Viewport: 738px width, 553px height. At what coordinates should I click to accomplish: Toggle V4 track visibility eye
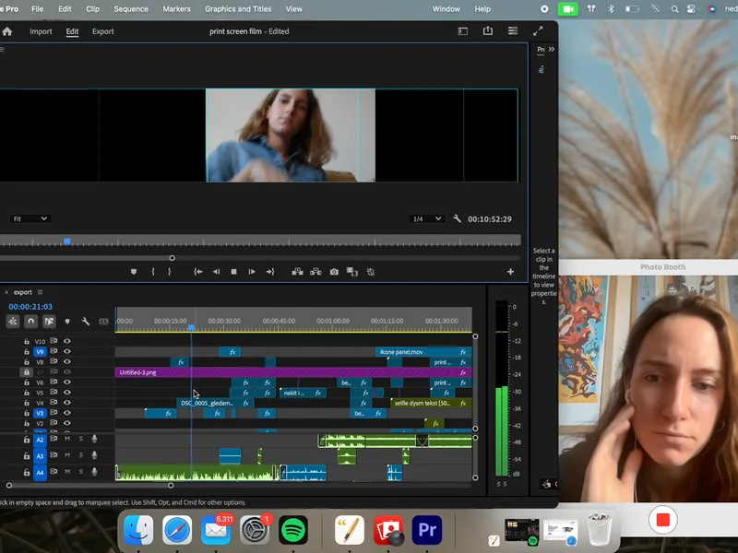point(67,403)
